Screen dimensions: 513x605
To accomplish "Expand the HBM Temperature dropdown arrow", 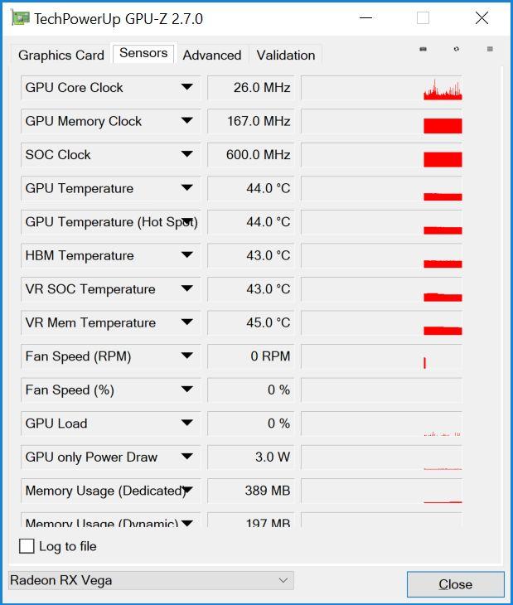I will tap(187, 255).
